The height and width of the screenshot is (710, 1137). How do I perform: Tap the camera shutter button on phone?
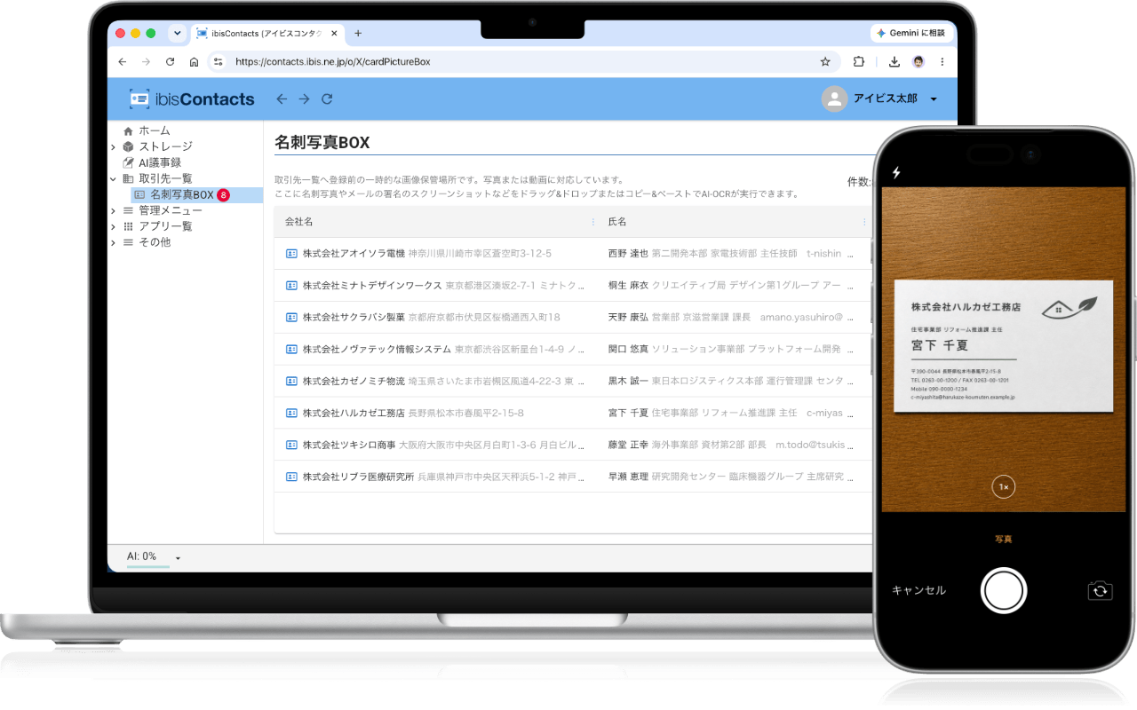(x=1004, y=590)
